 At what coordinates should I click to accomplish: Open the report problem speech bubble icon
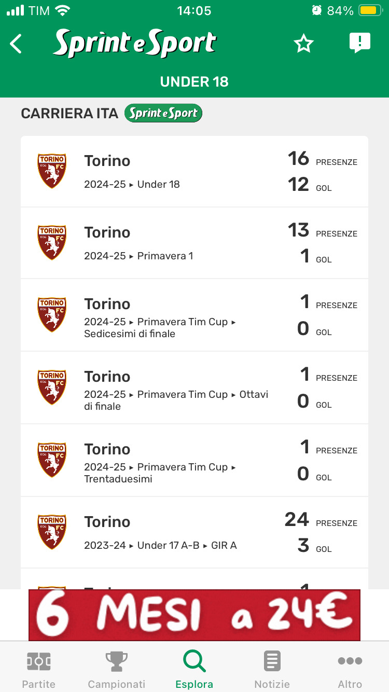(359, 43)
